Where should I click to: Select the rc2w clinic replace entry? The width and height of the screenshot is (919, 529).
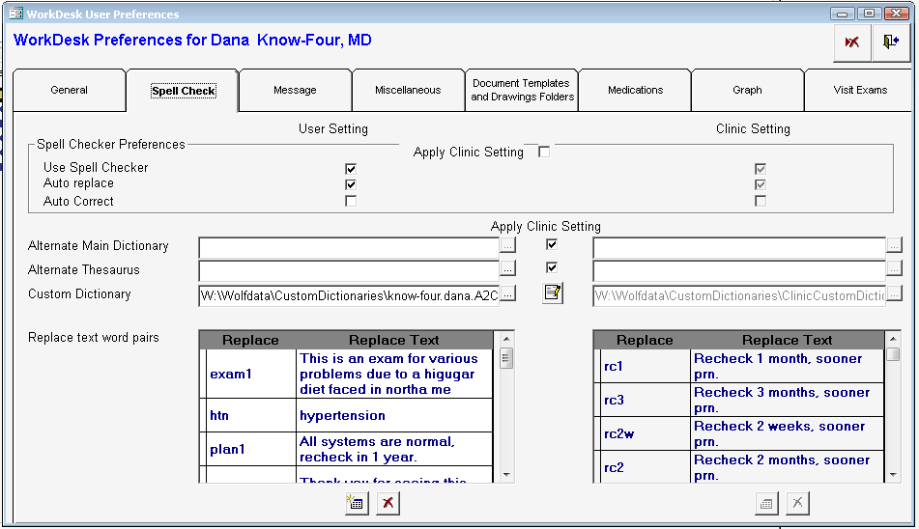click(646, 434)
